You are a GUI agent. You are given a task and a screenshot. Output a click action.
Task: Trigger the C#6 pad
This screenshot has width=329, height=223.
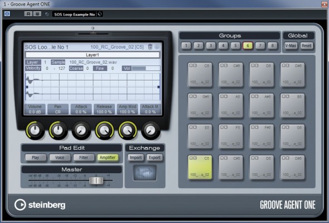pyautogui.click(x=231, y=74)
